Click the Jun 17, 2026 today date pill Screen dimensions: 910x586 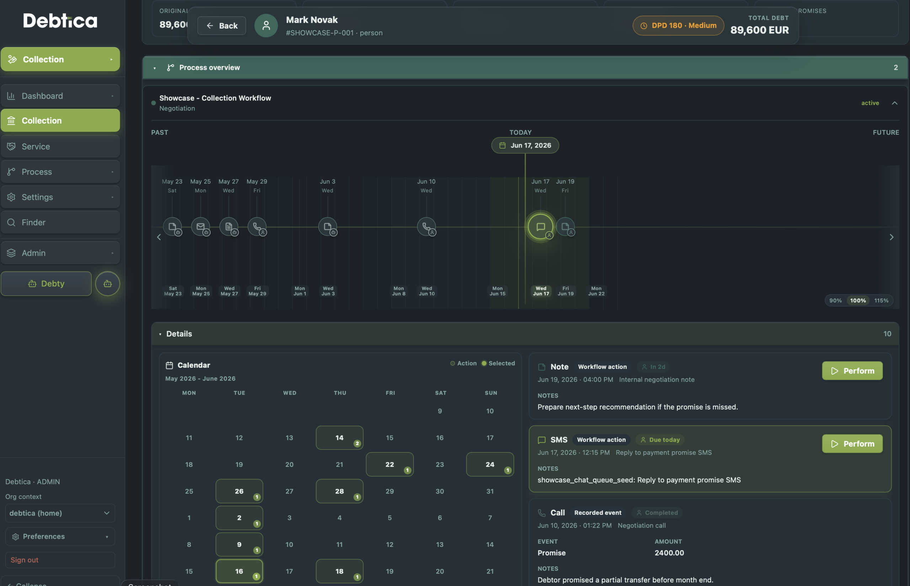(x=525, y=145)
